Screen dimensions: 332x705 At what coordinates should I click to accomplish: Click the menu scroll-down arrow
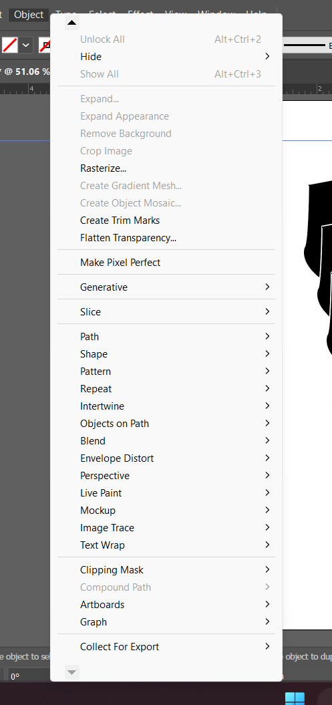[72, 672]
